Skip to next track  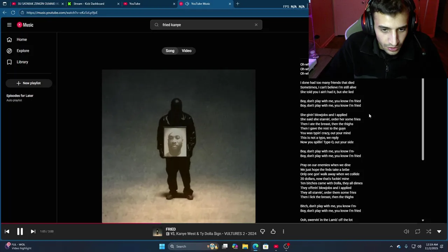click(33, 231)
